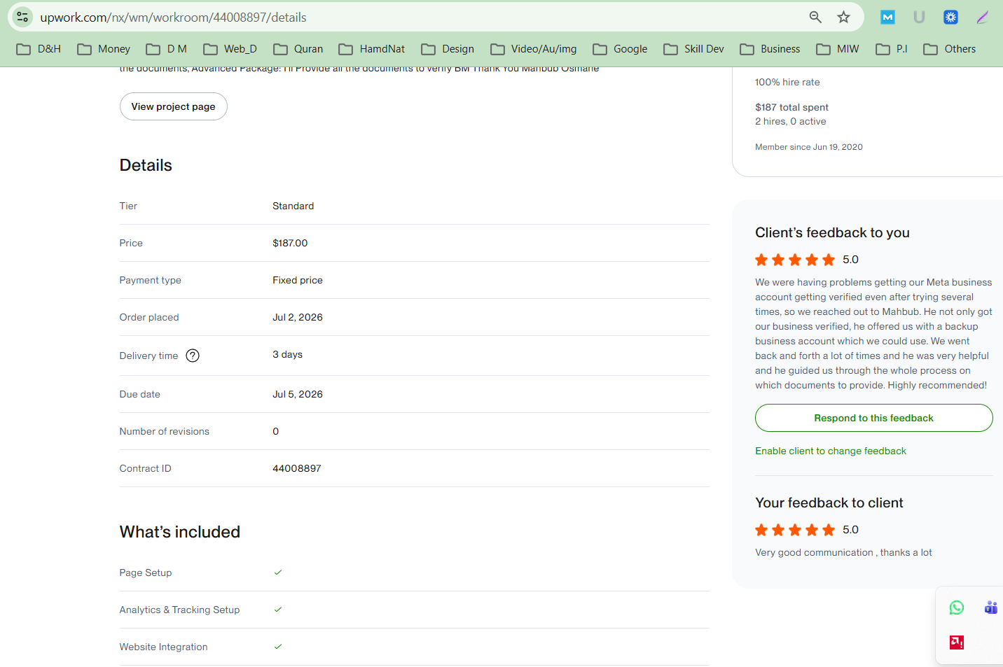
Task: Click the 3 days delivery time value
Action: 288,354
